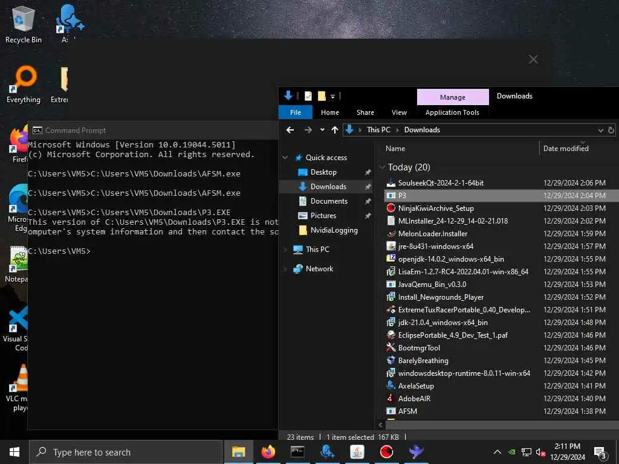619x464 pixels.
Task: Open Customize Quick Access Toolbar dropdown
Action: coord(333,96)
